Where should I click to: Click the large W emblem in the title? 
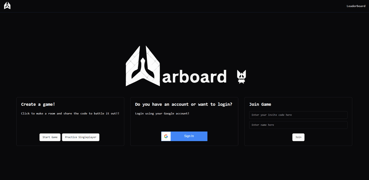coord(143,66)
